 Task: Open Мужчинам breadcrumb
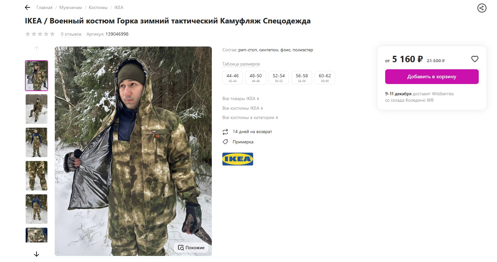point(70,7)
